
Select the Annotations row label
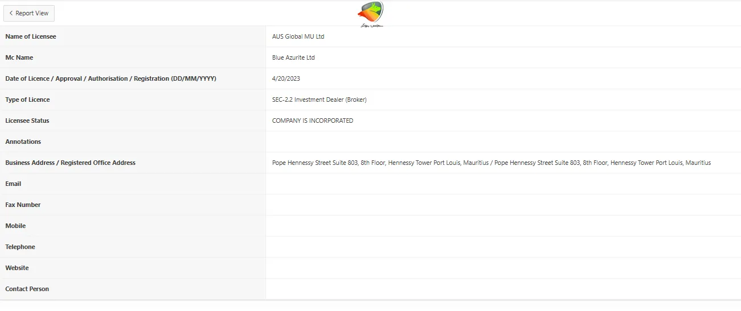(x=23, y=142)
